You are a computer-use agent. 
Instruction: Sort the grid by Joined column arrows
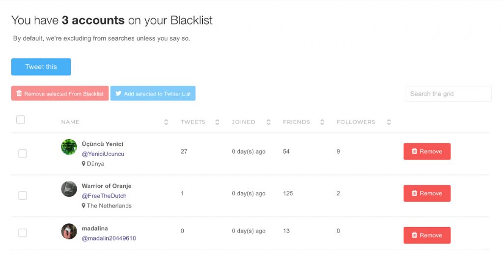[268, 122]
